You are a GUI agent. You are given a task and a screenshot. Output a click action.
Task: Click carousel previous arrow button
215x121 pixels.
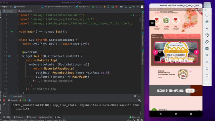155,52
